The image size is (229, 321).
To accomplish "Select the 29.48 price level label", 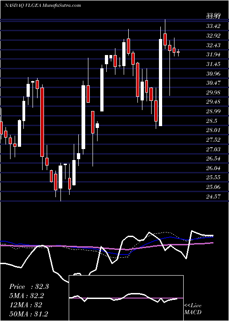I will click(x=213, y=102).
